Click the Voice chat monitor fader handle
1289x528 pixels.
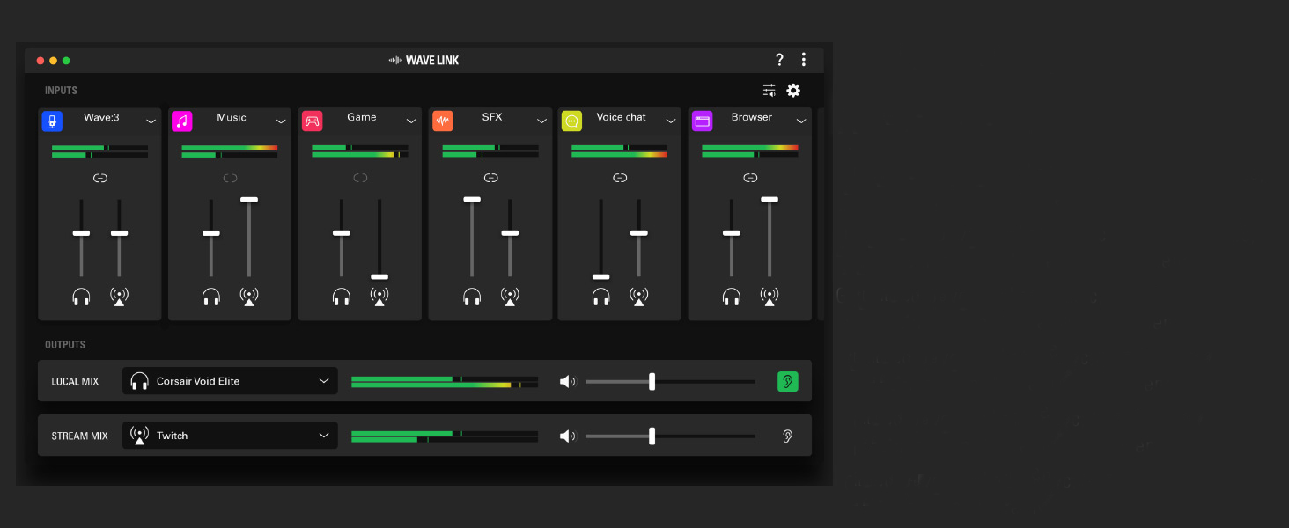pyautogui.click(x=601, y=276)
